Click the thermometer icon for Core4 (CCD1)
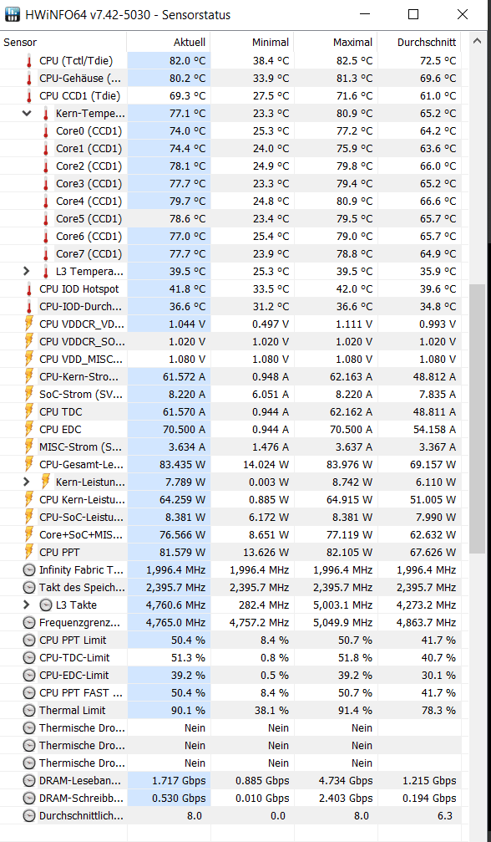The height and width of the screenshot is (842, 491). click(x=46, y=202)
